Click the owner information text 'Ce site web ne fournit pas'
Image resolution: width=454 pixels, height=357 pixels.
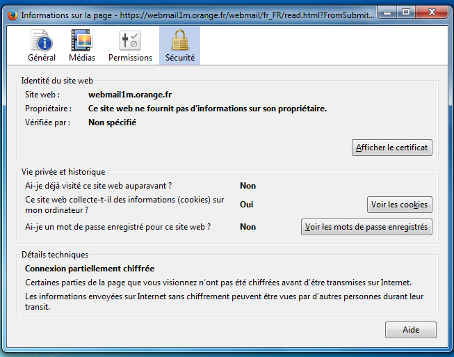click(207, 109)
